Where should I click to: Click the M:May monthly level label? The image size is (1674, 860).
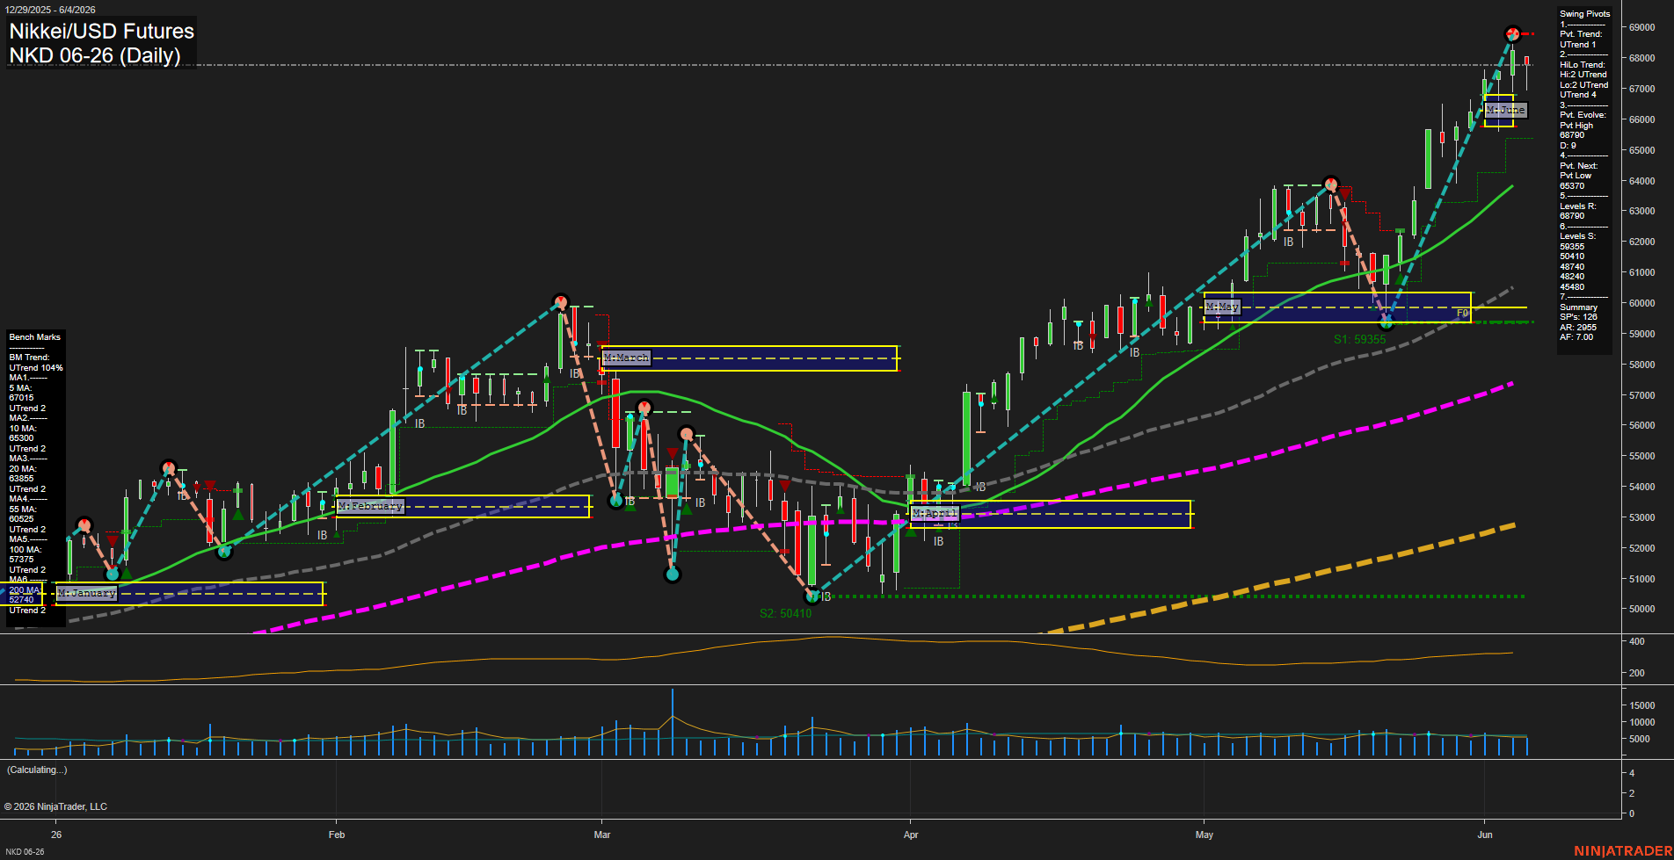[1222, 307]
